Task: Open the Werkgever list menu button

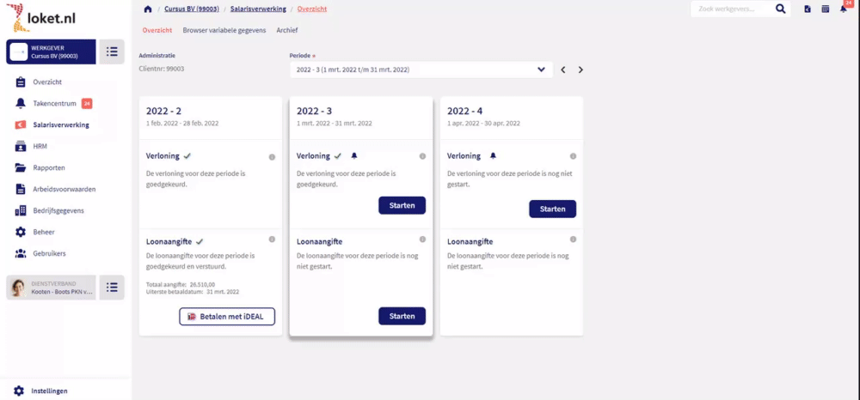Action: click(x=112, y=52)
